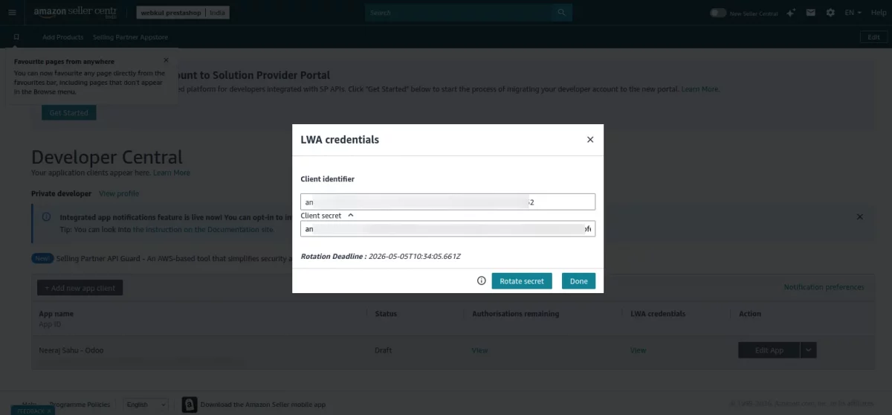Open the English footer language selector
The image size is (892, 415).
coord(146,405)
